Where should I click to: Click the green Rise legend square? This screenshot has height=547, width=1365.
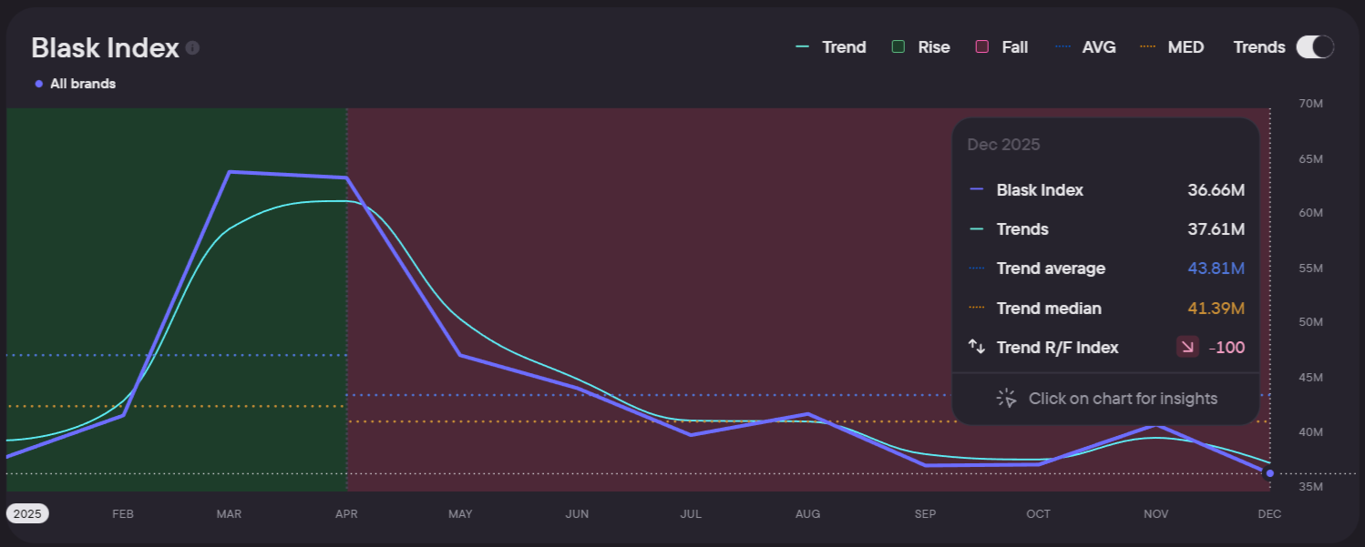[898, 47]
